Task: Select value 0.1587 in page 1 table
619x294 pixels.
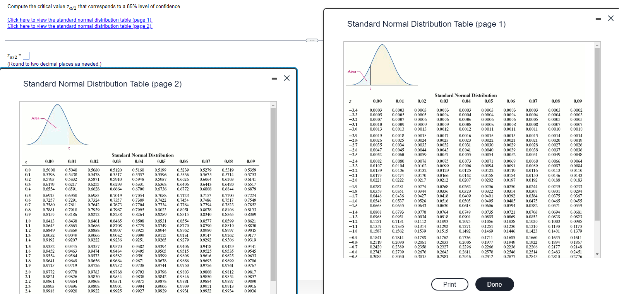Action: 376,231
